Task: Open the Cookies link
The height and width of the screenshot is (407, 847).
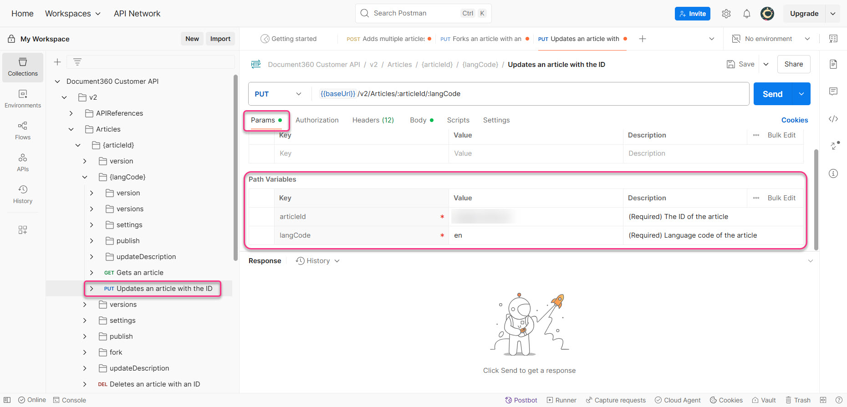Action: tap(795, 120)
